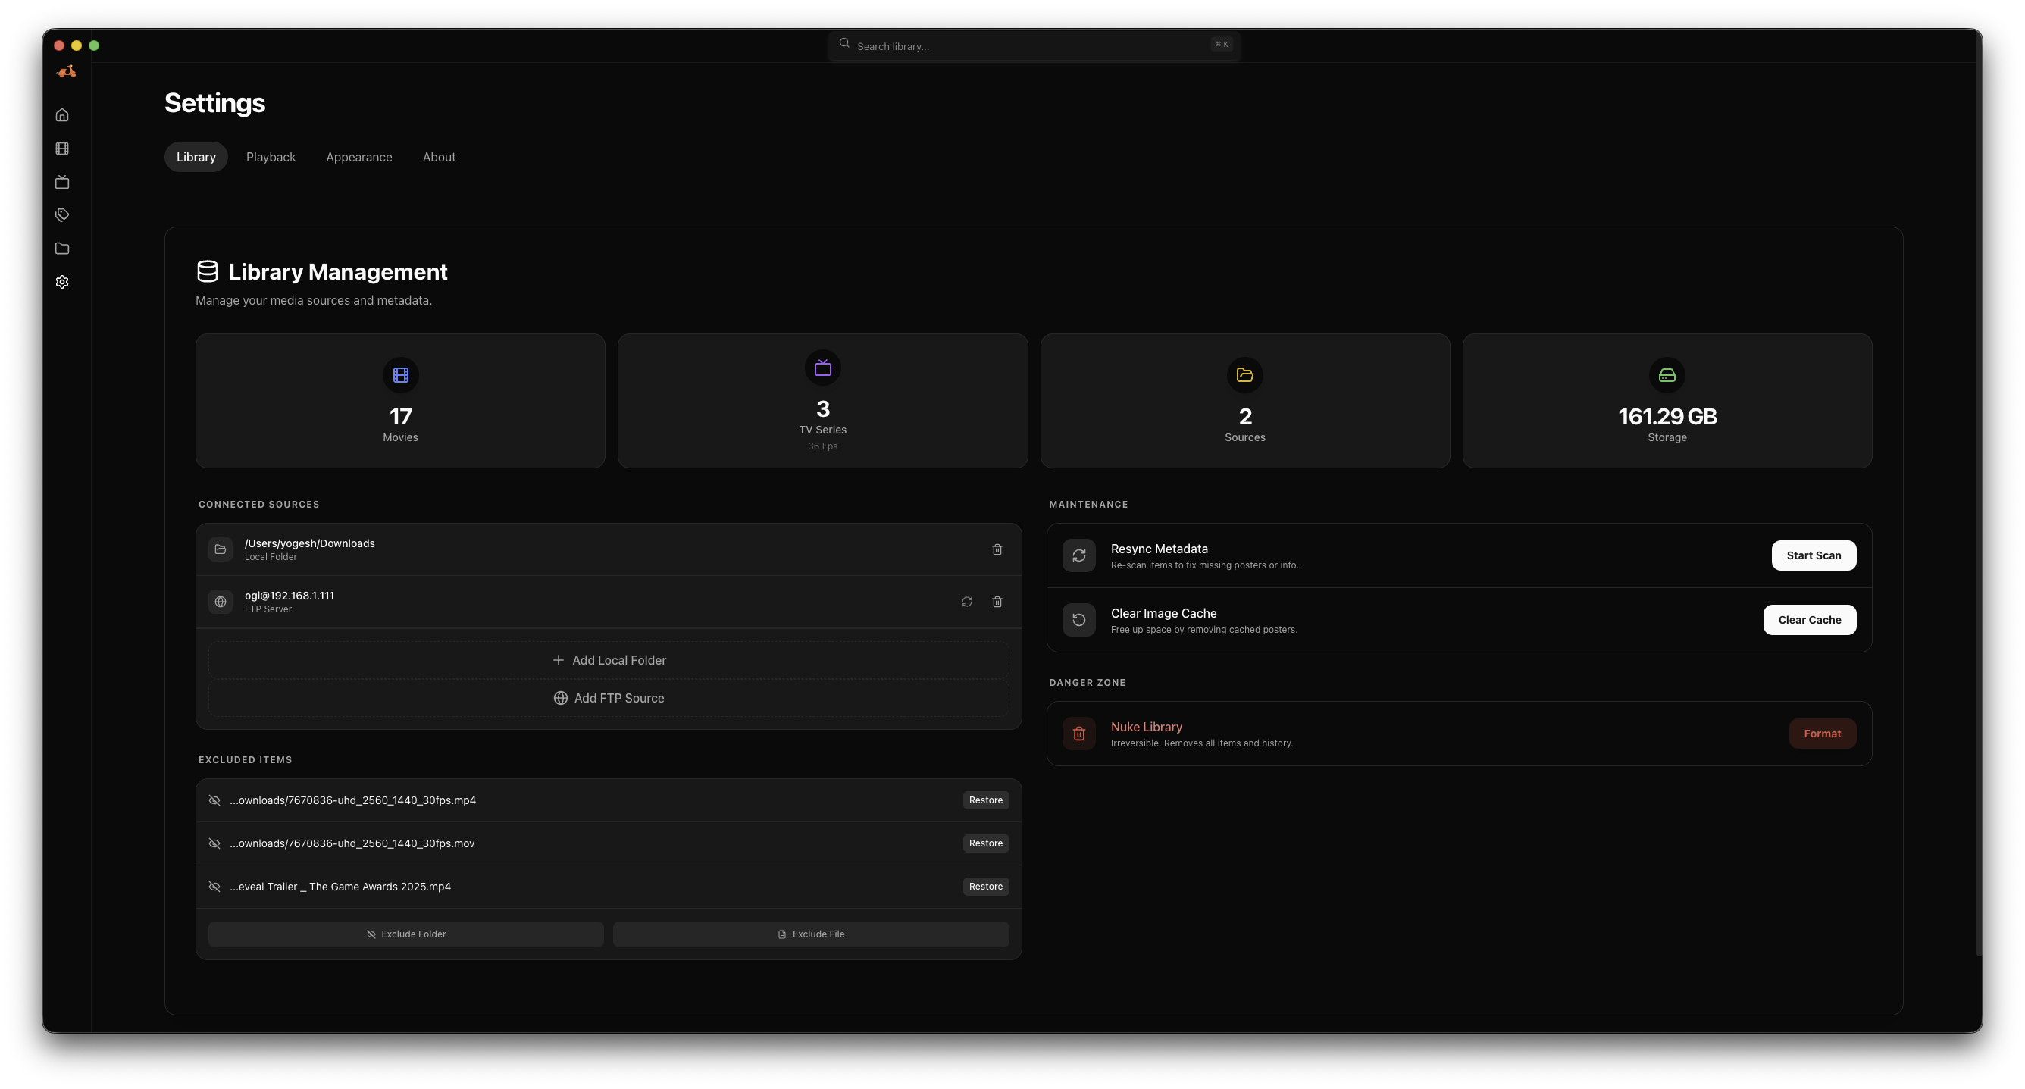Switch to the Playback tab
This screenshot has height=1089, width=2025.
271,158
